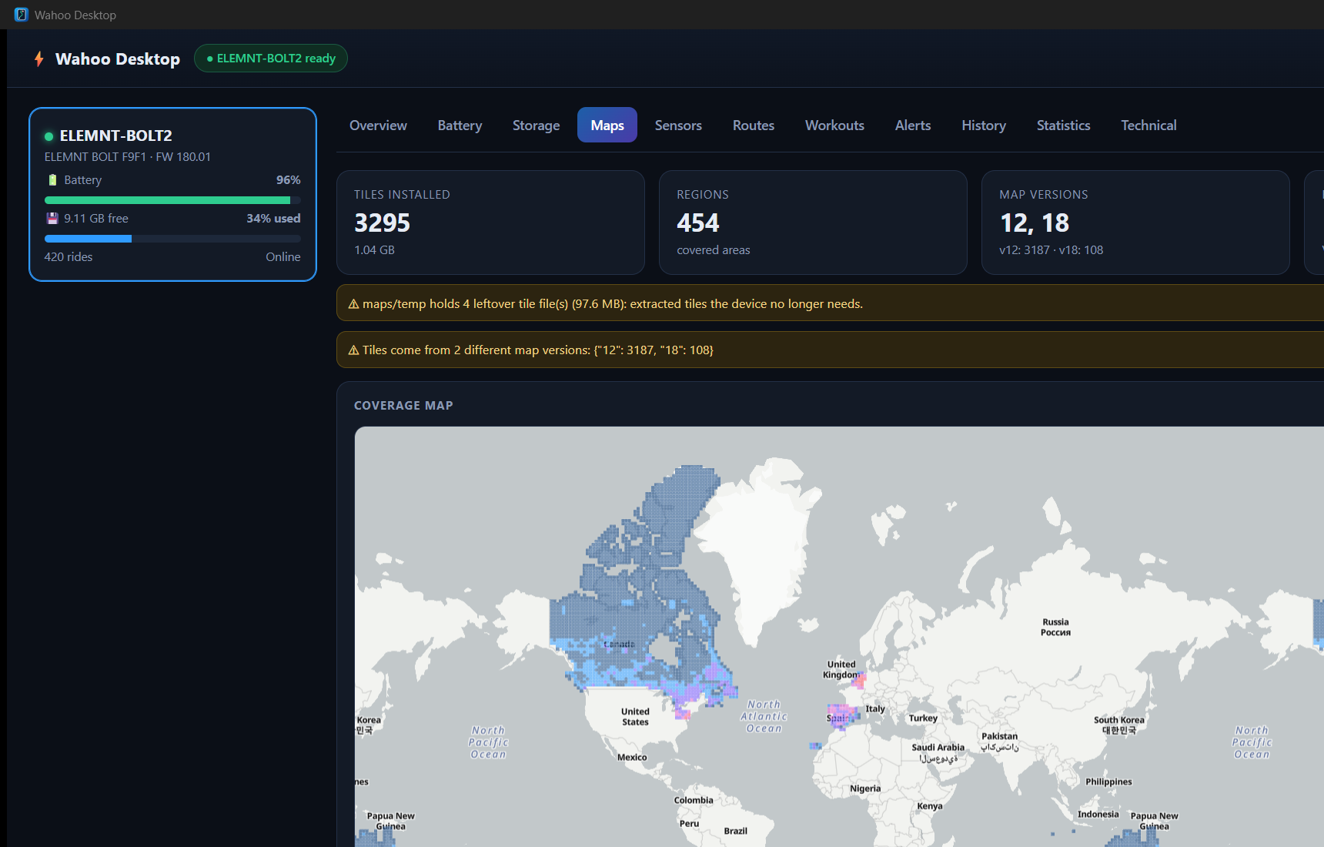This screenshot has height=847, width=1324.
Task: Click the 'Online' status text
Action: coord(283,257)
